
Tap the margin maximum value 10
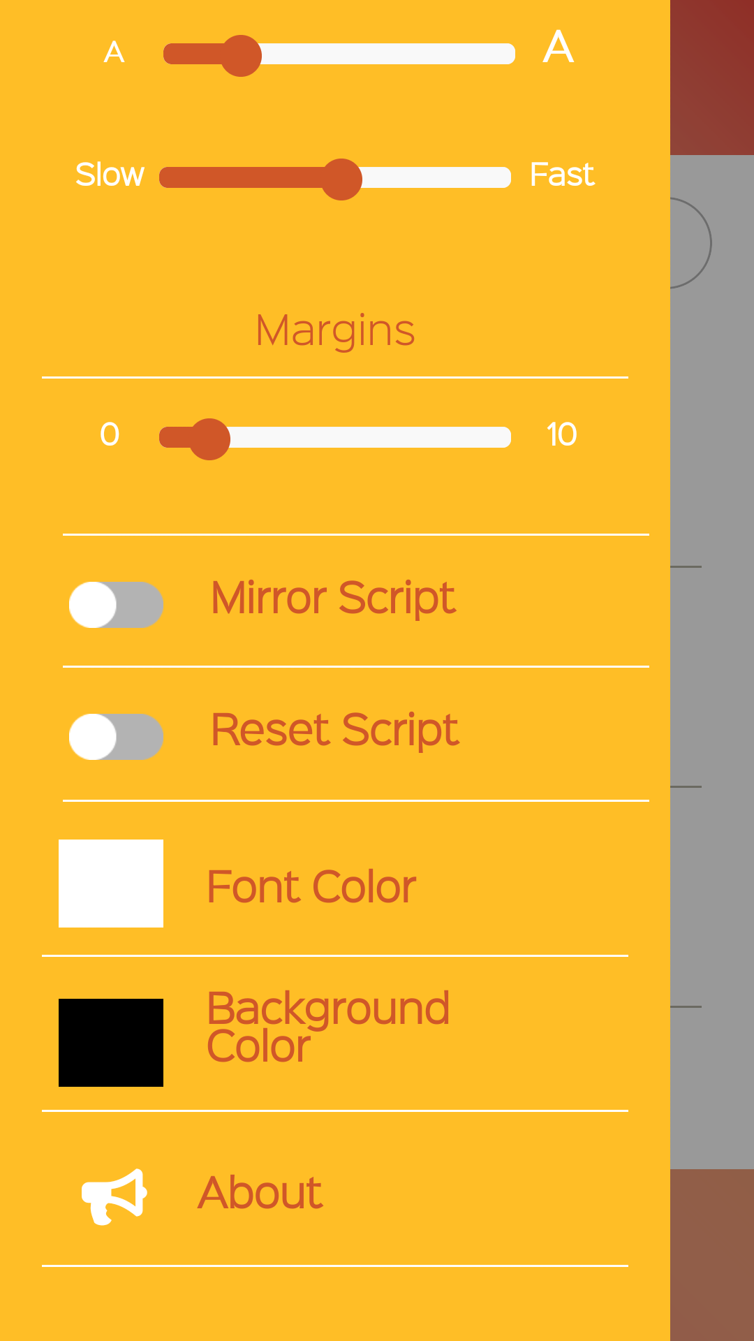pyautogui.click(x=561, y=434)
